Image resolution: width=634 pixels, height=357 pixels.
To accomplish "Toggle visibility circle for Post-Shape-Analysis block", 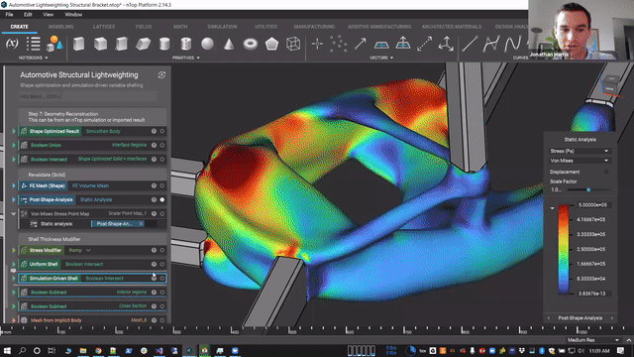I will [162, 199].
